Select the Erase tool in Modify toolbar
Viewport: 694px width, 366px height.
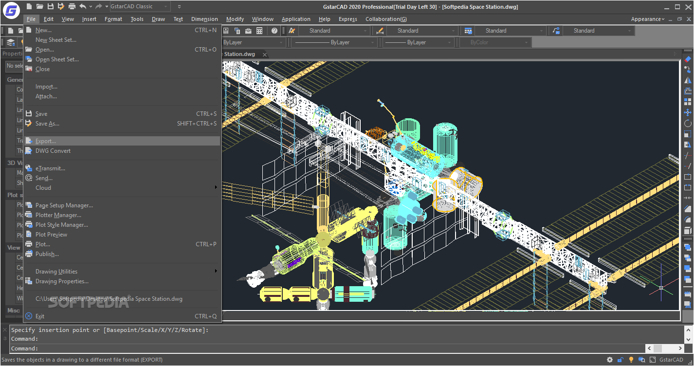[x=688, y=59]
